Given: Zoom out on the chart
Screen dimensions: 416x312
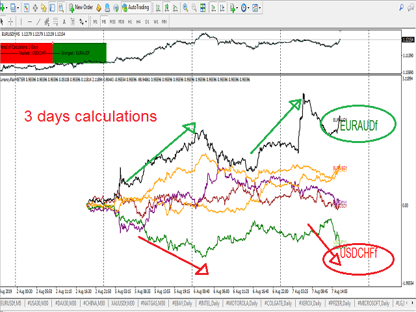Looking at the screenshot, I should tap(194, 8).
